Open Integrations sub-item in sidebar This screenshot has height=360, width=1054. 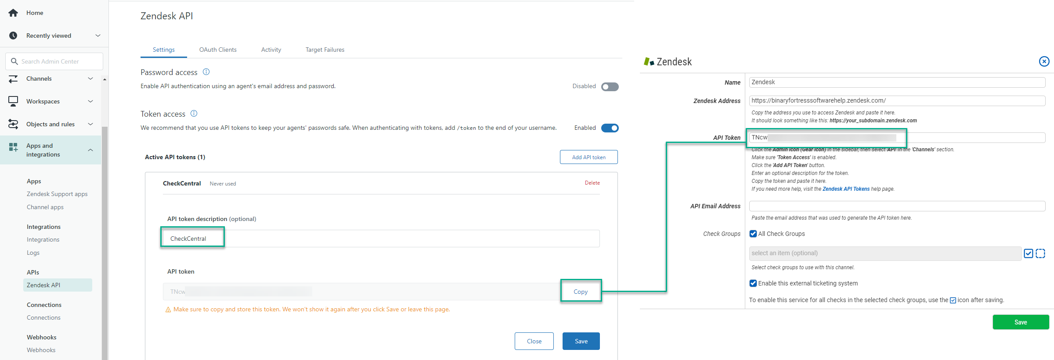[43, 239]
